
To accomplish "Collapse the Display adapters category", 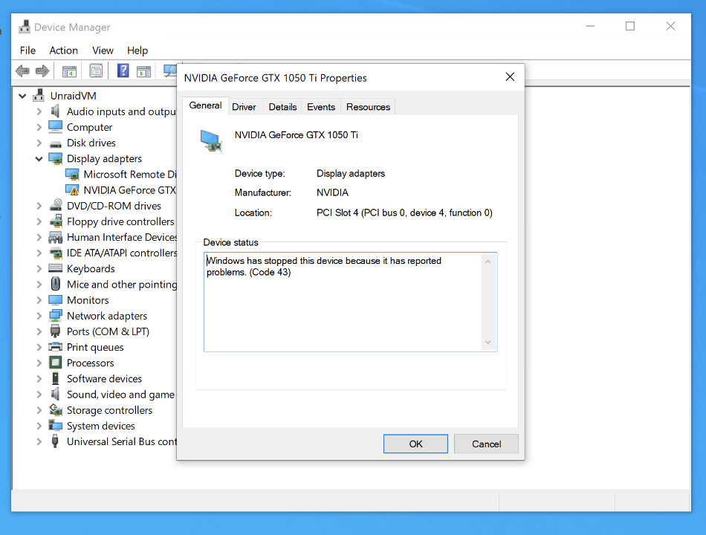I will [39, 158].
